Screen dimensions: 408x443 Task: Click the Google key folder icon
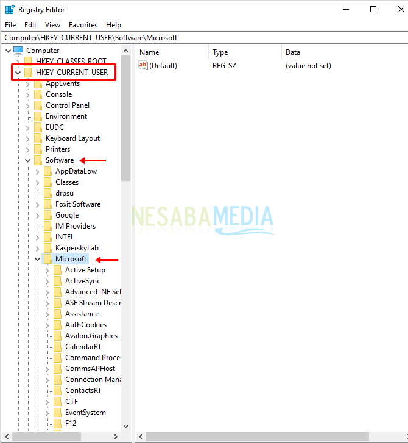coord(47,215)
